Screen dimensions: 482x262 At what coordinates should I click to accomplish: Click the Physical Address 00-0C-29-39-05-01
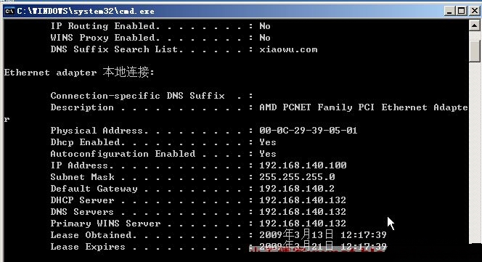click(309, 131)
